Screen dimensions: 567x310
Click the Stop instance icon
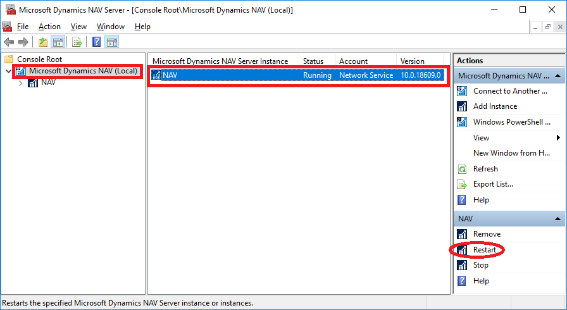coord(462,265)
